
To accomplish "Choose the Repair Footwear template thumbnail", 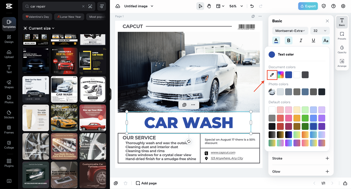I will pyautogui.click(x=93, y=89).
